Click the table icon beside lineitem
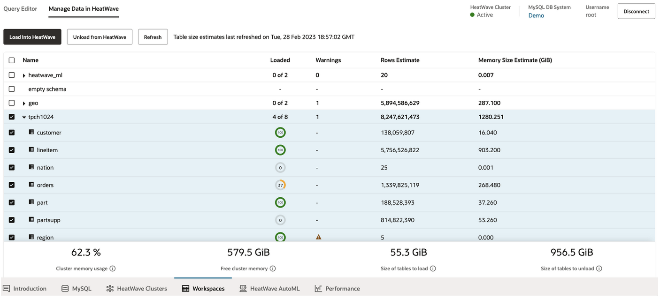Viewport: 660px width, 298px height. tap(31, 150)
